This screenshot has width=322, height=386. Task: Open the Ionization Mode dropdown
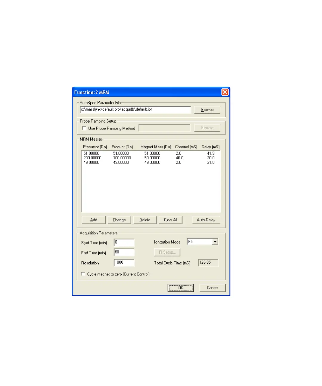pyautogui.click(x=215, y=242)
